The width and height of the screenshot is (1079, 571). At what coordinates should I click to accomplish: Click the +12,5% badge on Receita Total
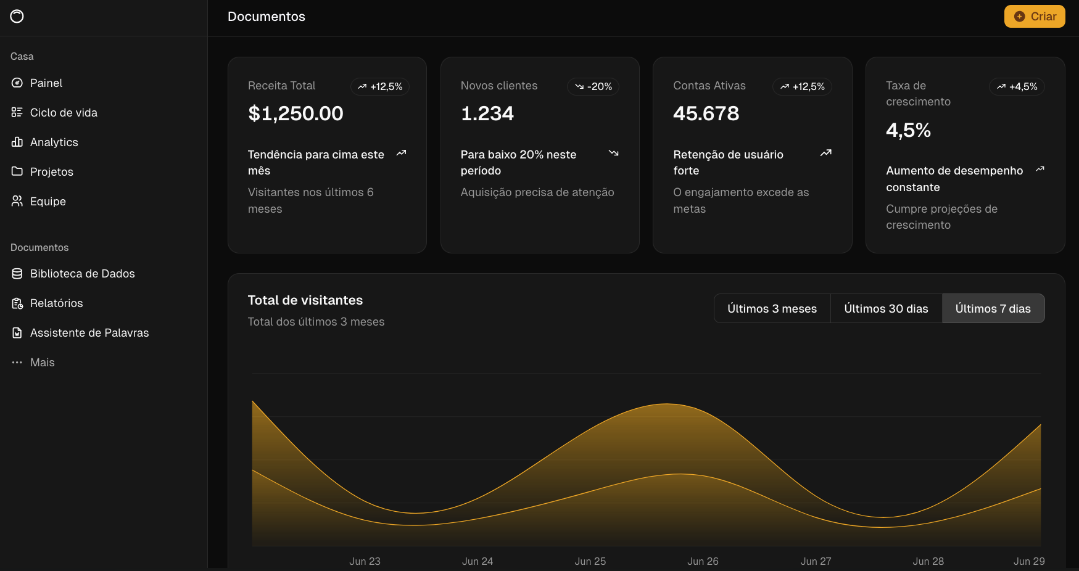[380, 87]
